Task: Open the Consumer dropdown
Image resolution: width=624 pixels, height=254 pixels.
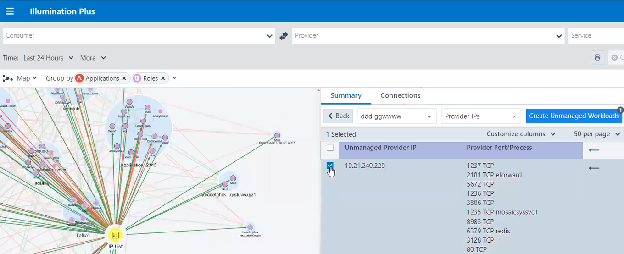Action: (x=139, y=35)
